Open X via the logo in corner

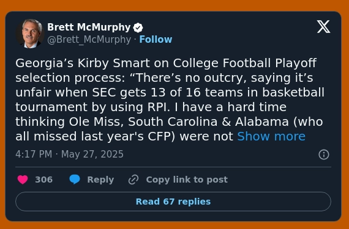click(323, 27)
